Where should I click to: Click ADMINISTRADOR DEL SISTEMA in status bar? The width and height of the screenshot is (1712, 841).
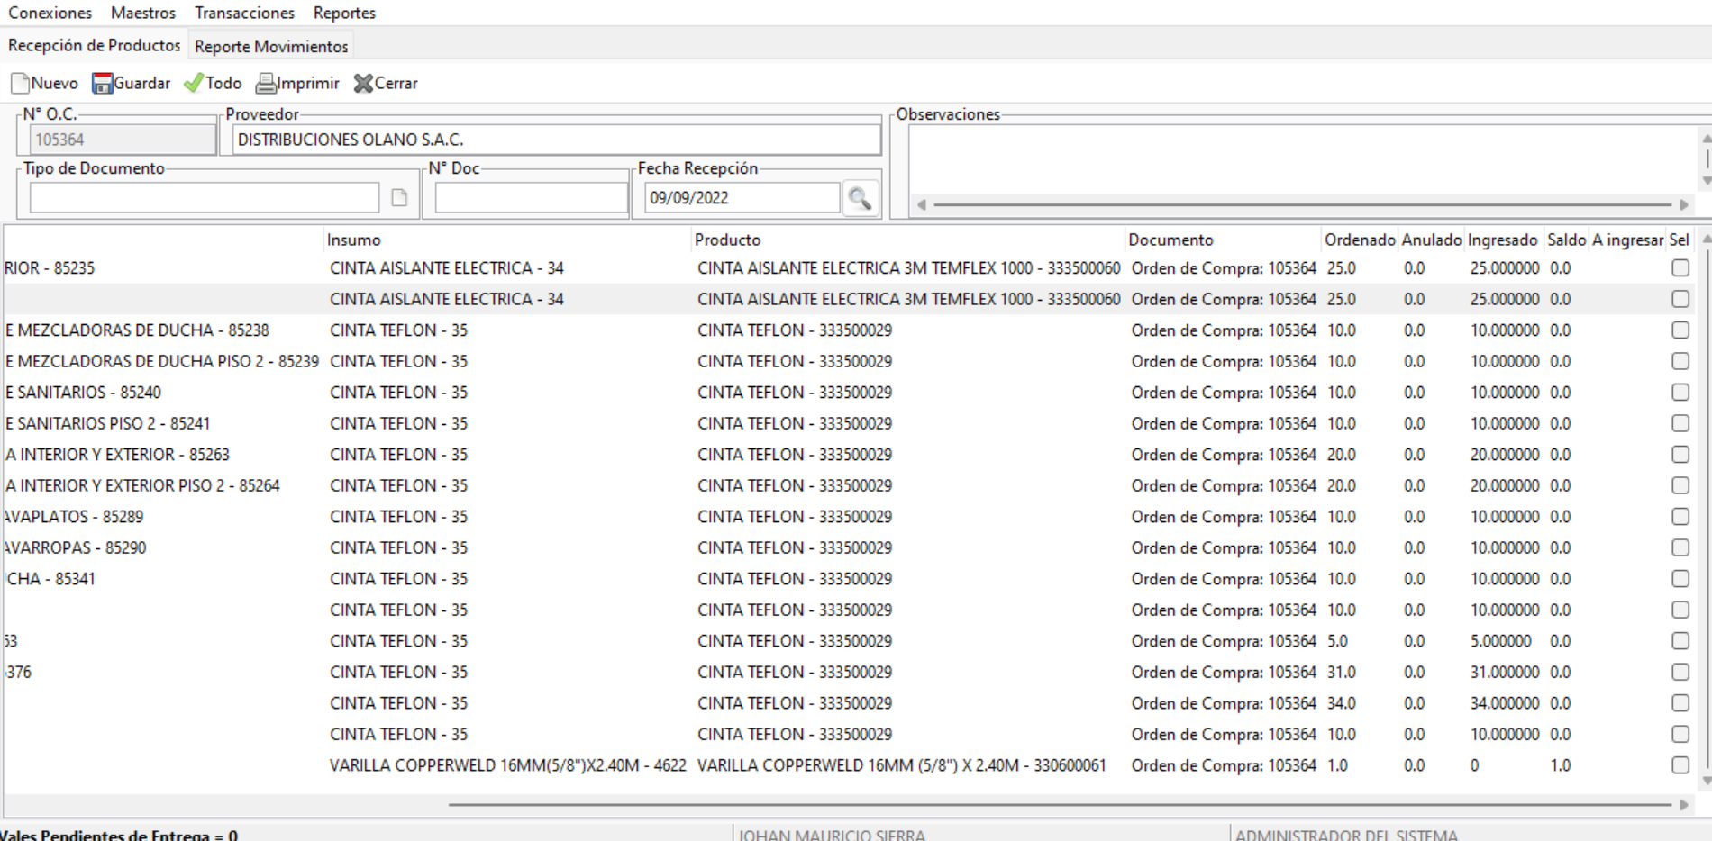click(1346, 835)
